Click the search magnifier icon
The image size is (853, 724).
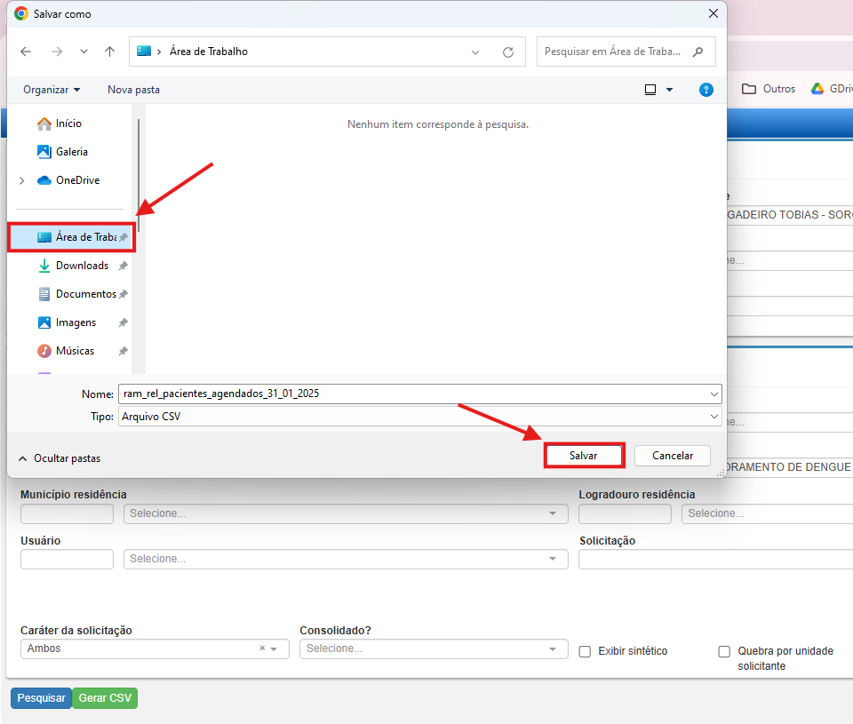tap(698, 52)
